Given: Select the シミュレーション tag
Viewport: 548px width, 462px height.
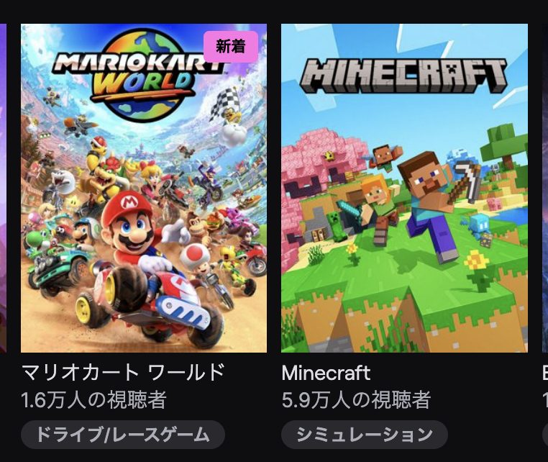Looking at the screenshot, I should tap(365, 435).
